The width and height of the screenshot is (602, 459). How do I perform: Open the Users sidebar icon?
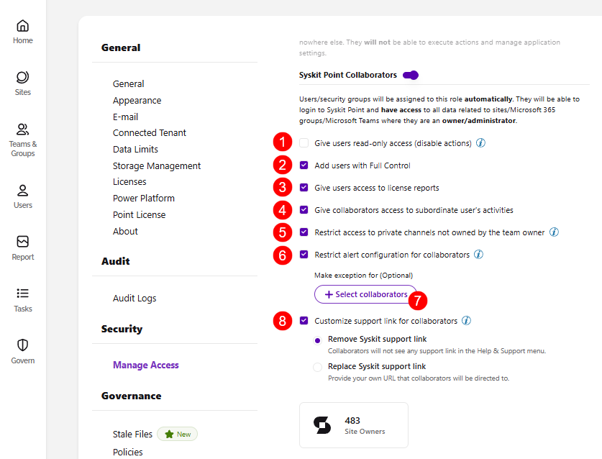click(x=22, y=190)
